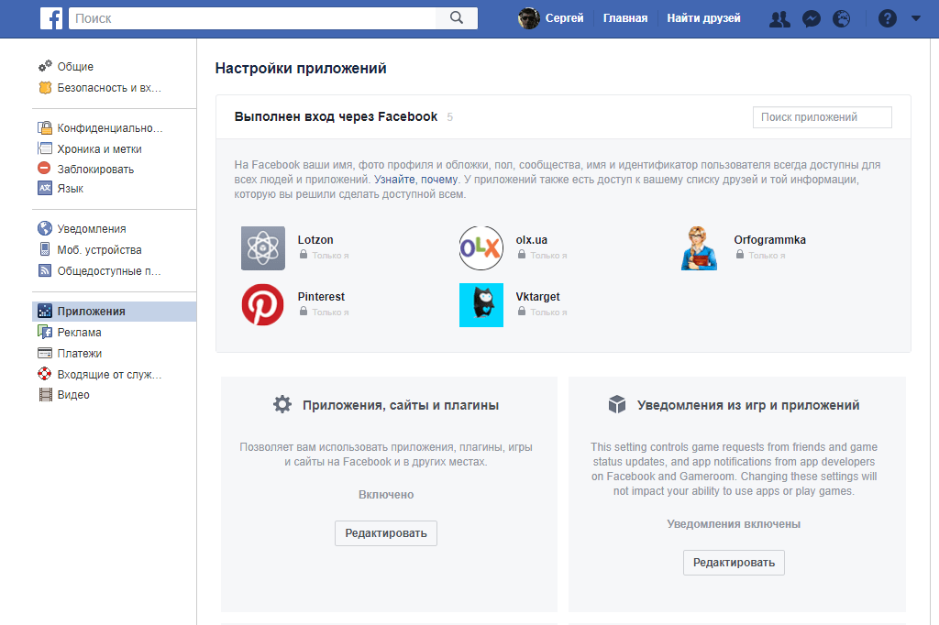Expand the account dropdown arrow

pos(915,18)
